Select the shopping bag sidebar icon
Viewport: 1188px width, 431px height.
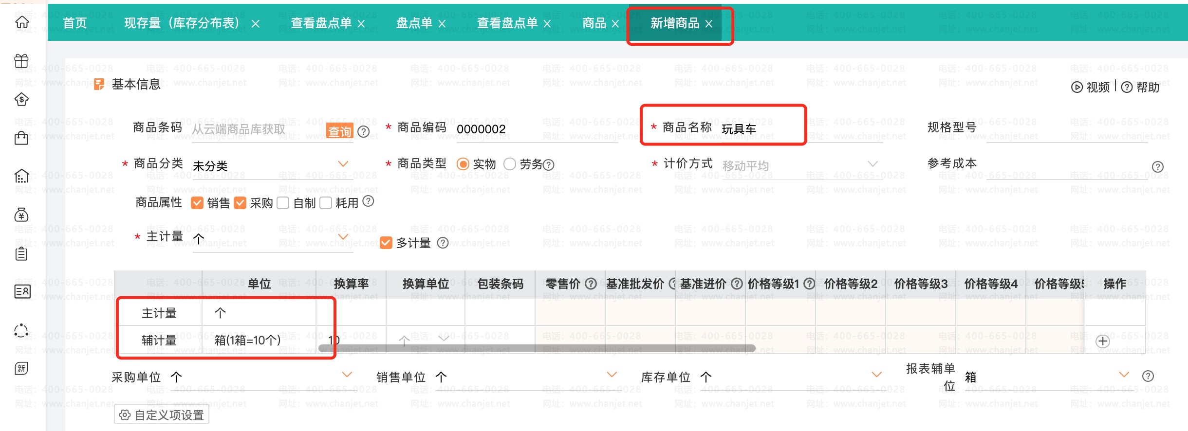pyautogui.click(x=21, y=138)
